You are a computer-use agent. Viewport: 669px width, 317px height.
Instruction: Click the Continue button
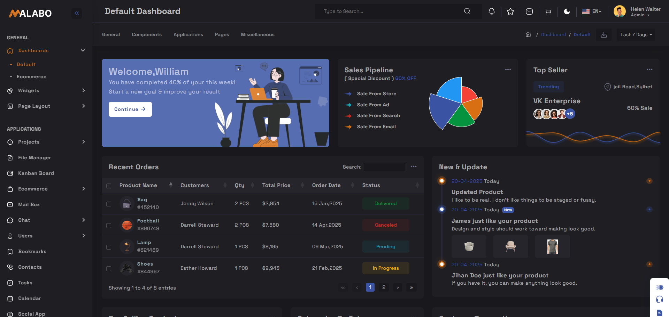[130, 109]
